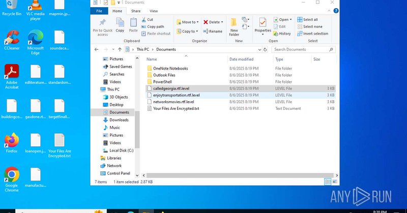Create a New folder
The width and height of the screenshot is (407, 213).
(234, 27)
